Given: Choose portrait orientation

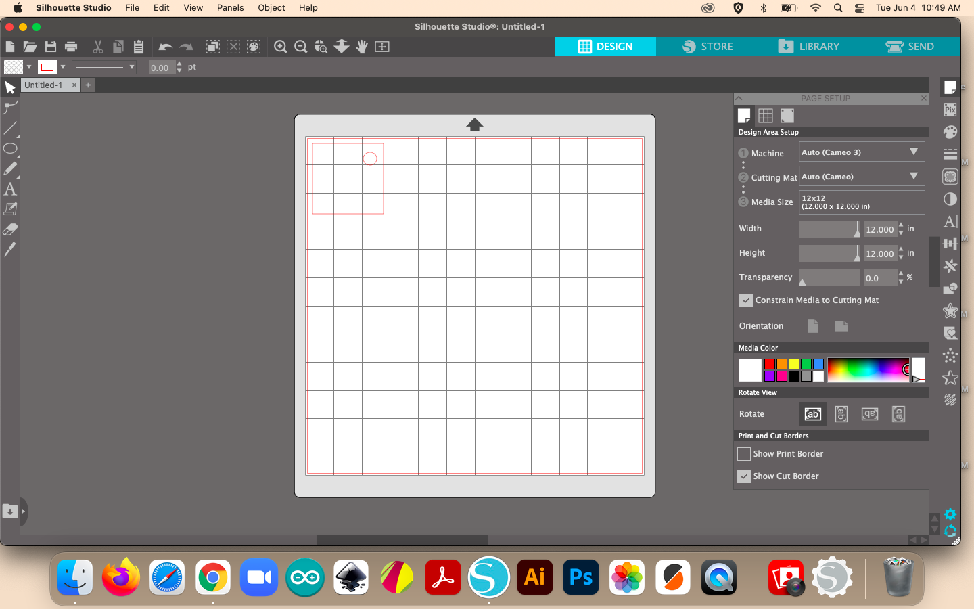Looking at the screenshot, I should 813,326.
